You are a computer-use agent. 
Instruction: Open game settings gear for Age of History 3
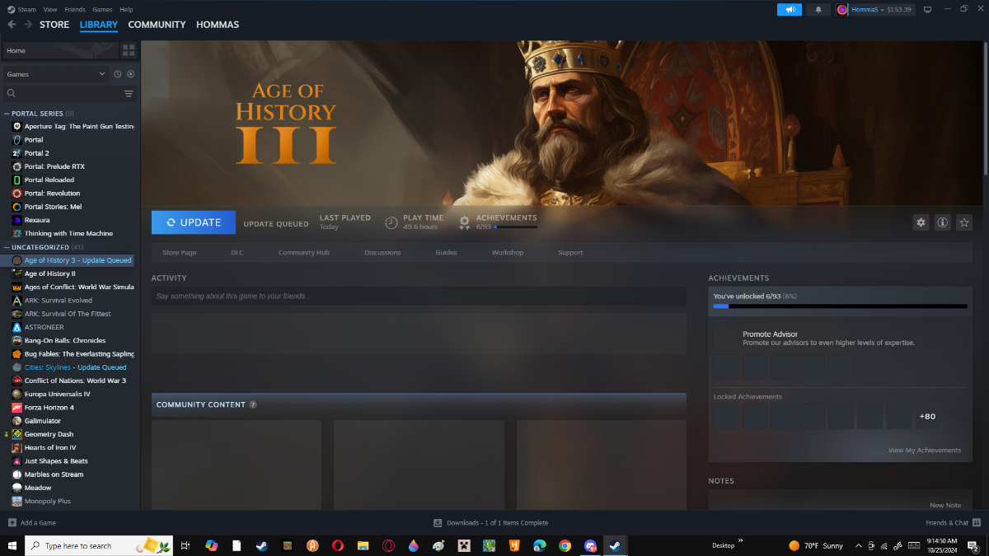coord(921,222)
